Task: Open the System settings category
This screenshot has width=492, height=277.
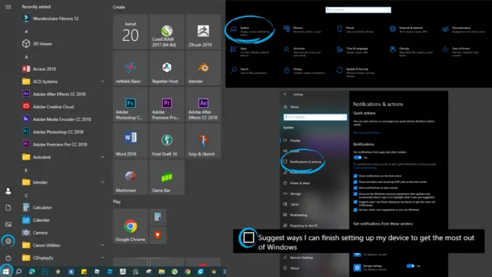Action: pyautogui.click(x=249, y=30)
